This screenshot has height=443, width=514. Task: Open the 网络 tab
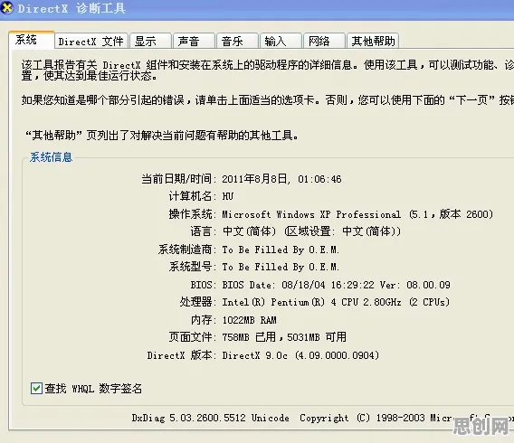click(324, 42)
